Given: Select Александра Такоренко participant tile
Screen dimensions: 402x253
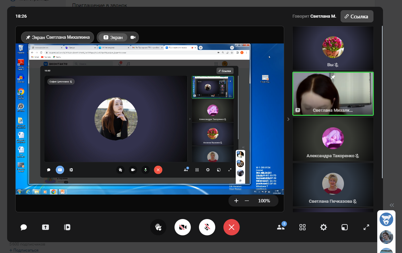Looking at the screenshot, I should (x=333, y=139).
